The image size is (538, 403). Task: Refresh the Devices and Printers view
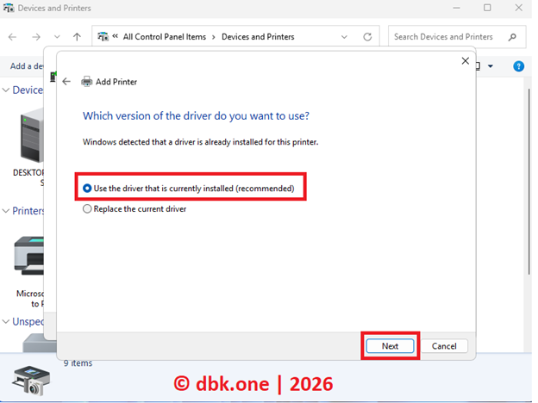click(x=368, y=37)
